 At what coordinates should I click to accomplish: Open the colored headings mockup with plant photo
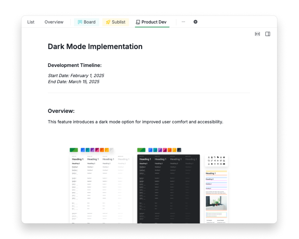216,197
